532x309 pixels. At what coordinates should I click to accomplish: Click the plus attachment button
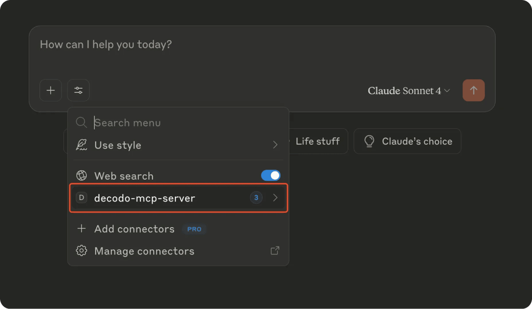51,90
